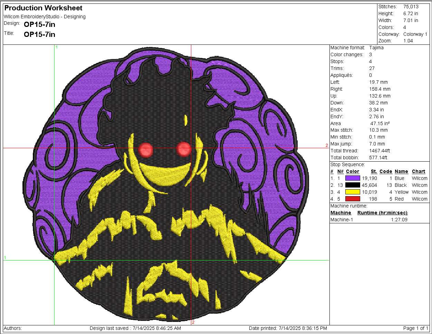Select the EndY value "2.76 in"
432x334 pixels.
[x=376, y=117]
